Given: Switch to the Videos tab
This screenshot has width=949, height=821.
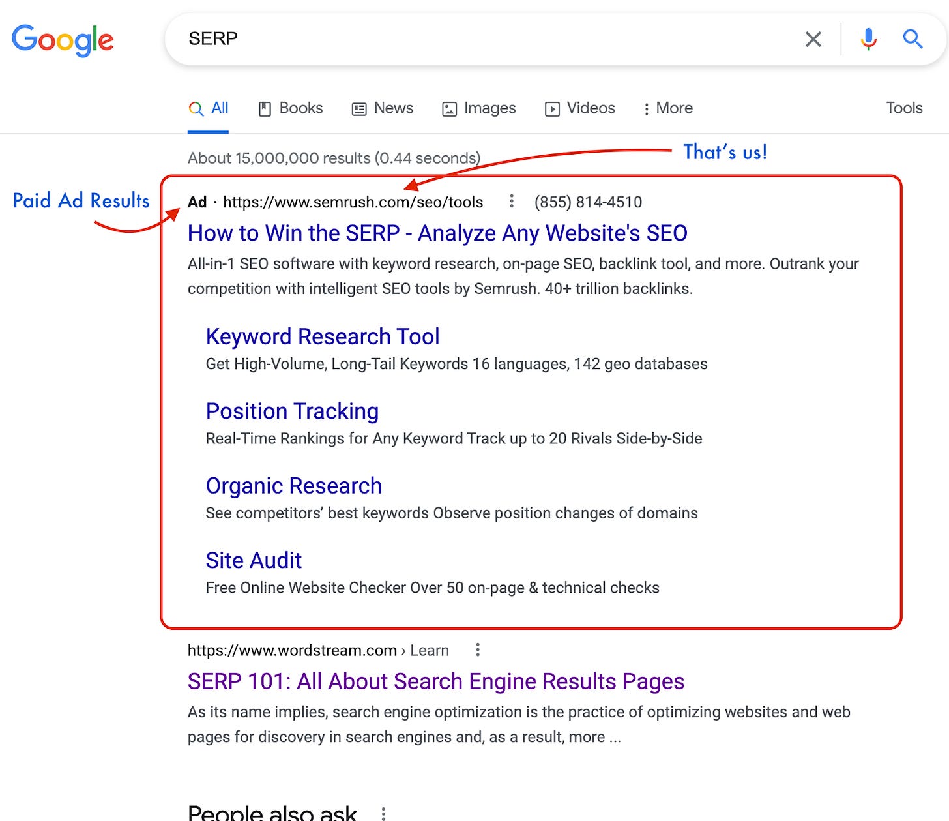Looking at the screenshot, I should pos(580,108).
